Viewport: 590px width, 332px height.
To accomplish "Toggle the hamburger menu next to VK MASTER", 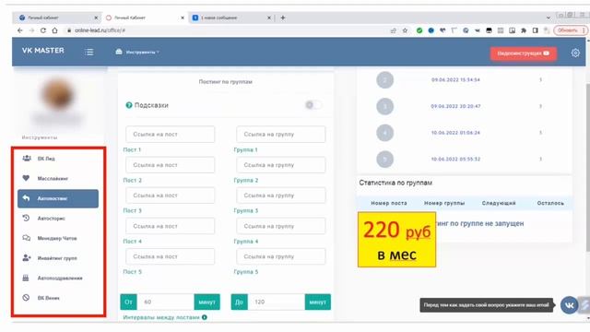I will tap(89, 52).
